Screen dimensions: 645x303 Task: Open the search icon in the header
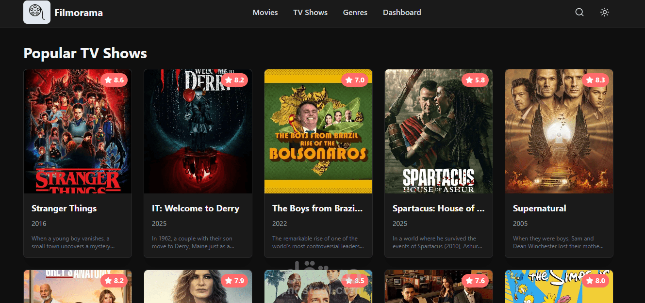tap(579, 13)
